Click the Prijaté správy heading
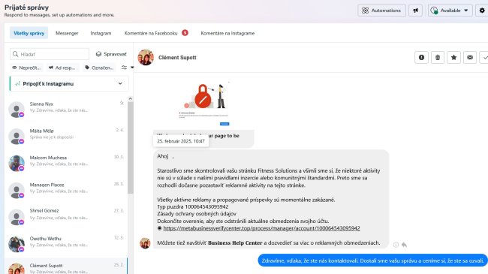Viewport: 488px width, 274px height. coord(26,8)
